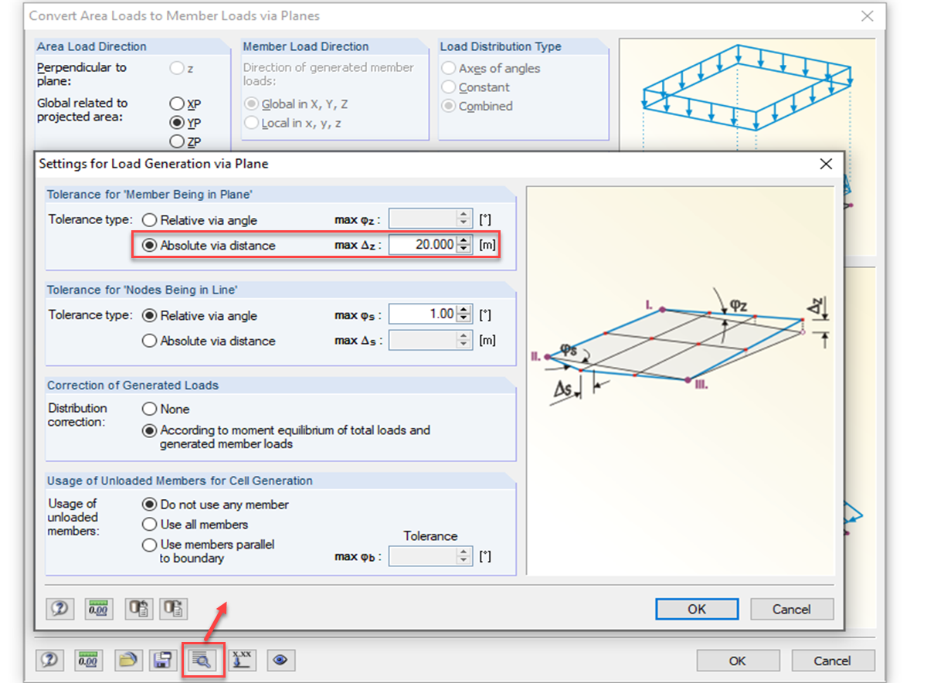This screenshot has height=683, width=927.
Task: Click OK in the Settings dialog
Action: [x=697, y=609]
